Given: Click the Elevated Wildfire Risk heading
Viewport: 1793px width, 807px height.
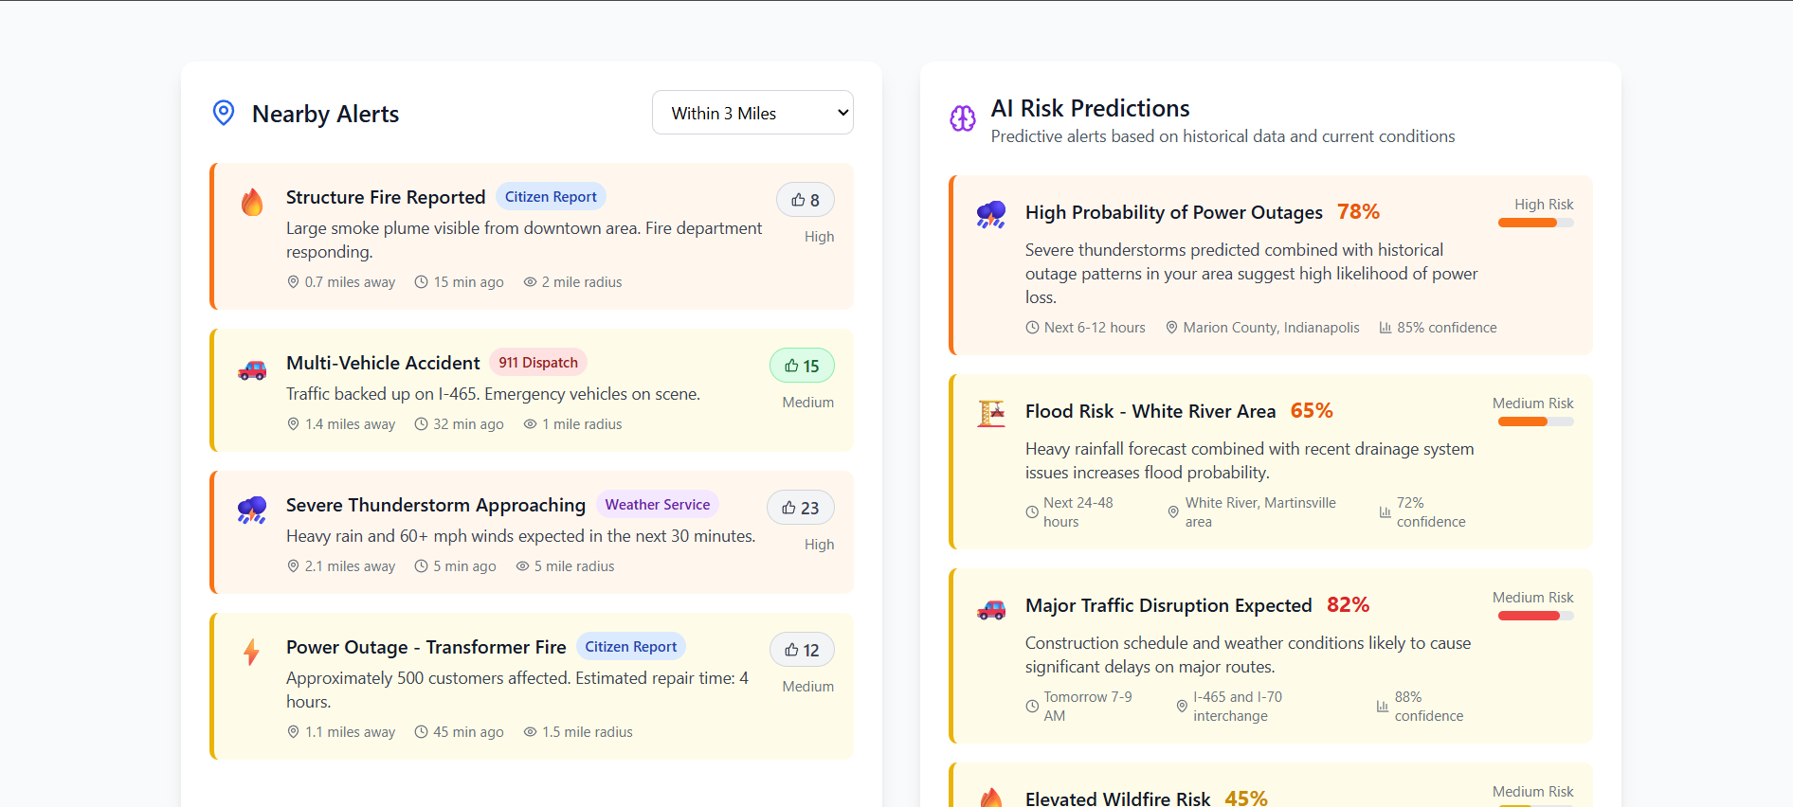Looking at the screenshot, I should (x=1117, y=798).
